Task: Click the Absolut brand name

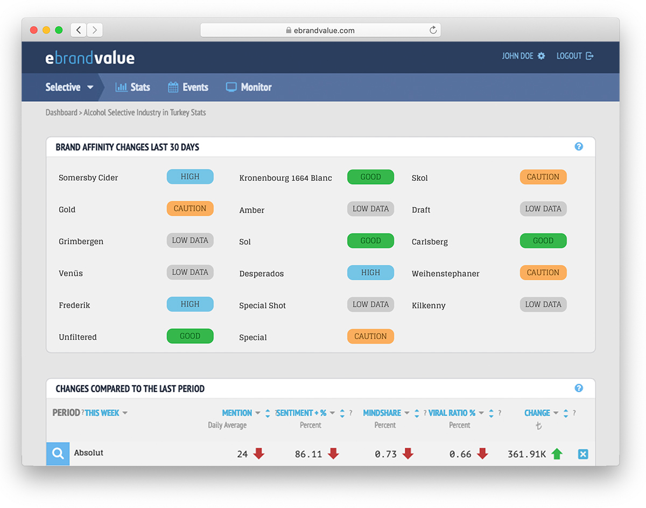Action: (89, 453)
